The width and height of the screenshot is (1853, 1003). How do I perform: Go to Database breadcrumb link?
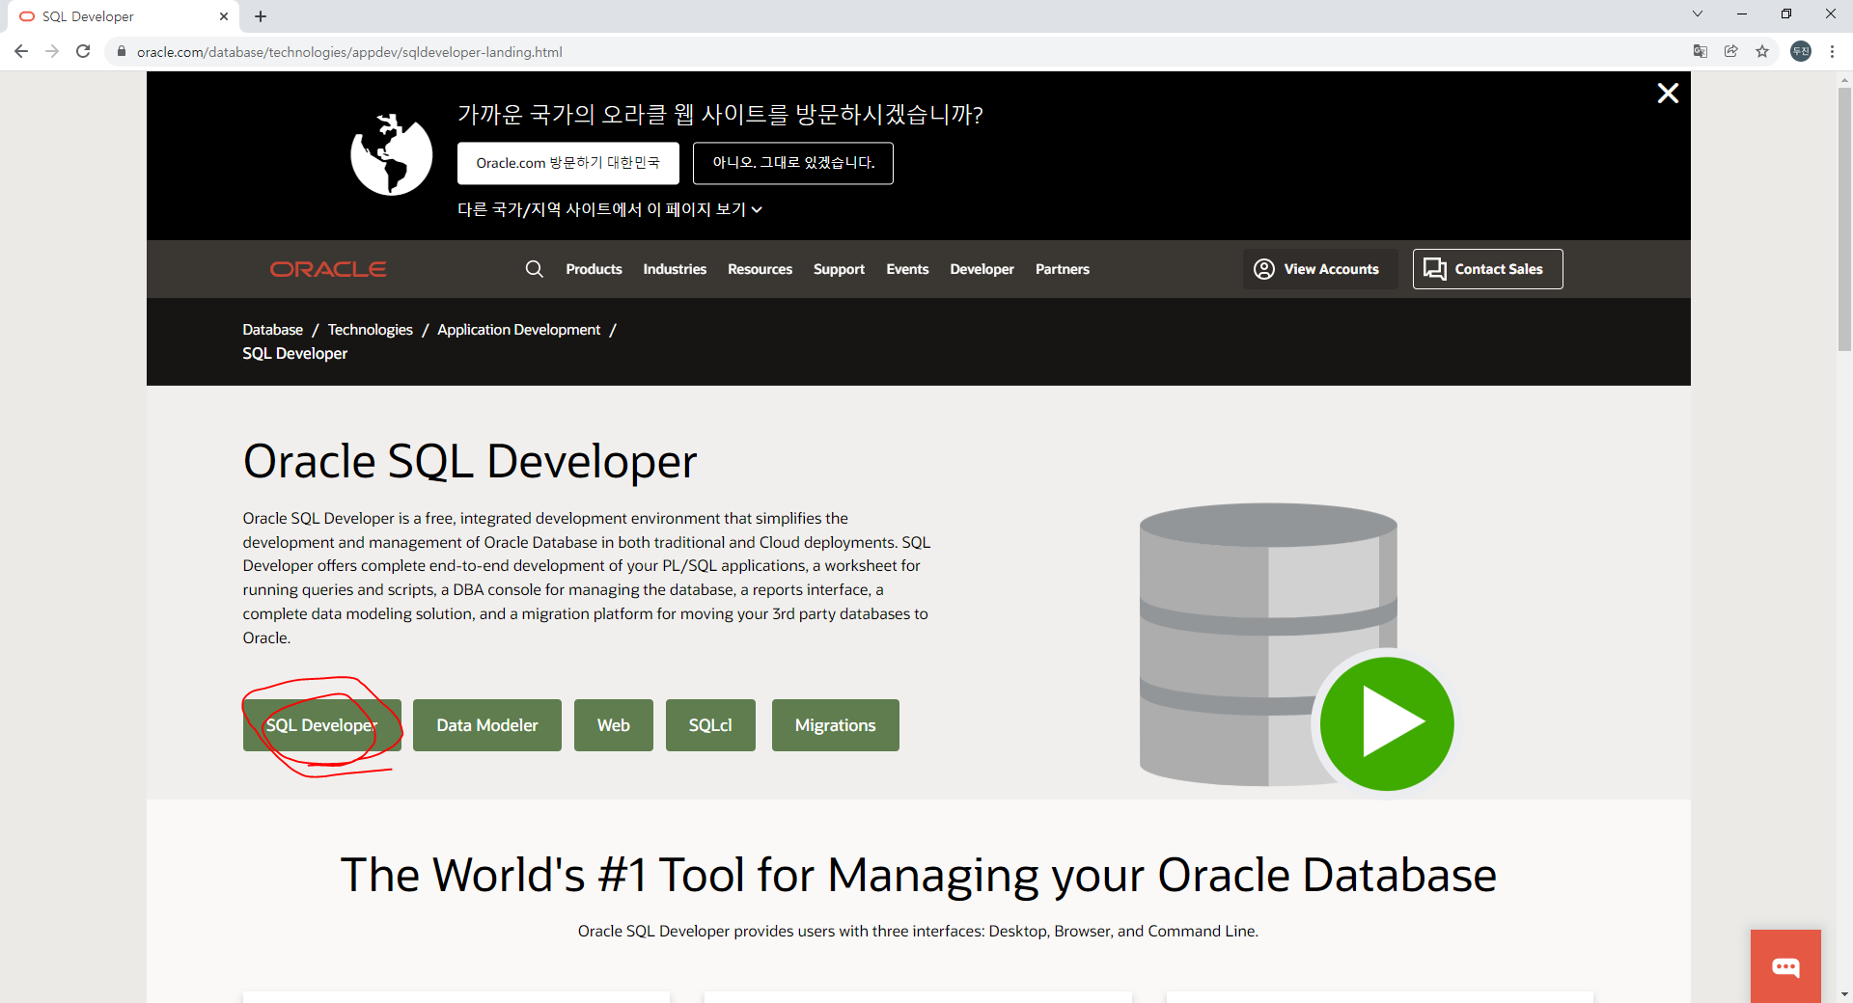point(272,330)
